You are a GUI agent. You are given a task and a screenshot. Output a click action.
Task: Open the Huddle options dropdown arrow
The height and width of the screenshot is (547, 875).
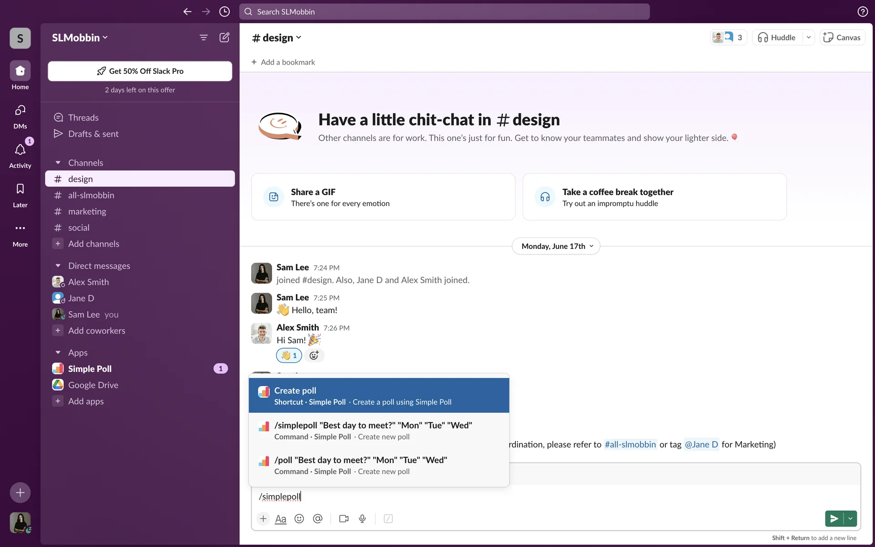point(808,37)
